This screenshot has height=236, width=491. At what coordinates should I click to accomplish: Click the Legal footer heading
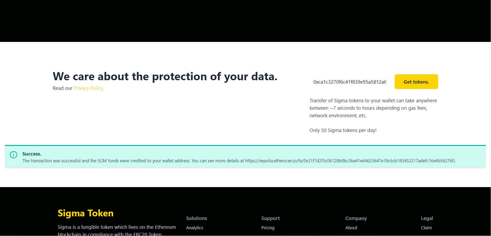pos(427,218)
